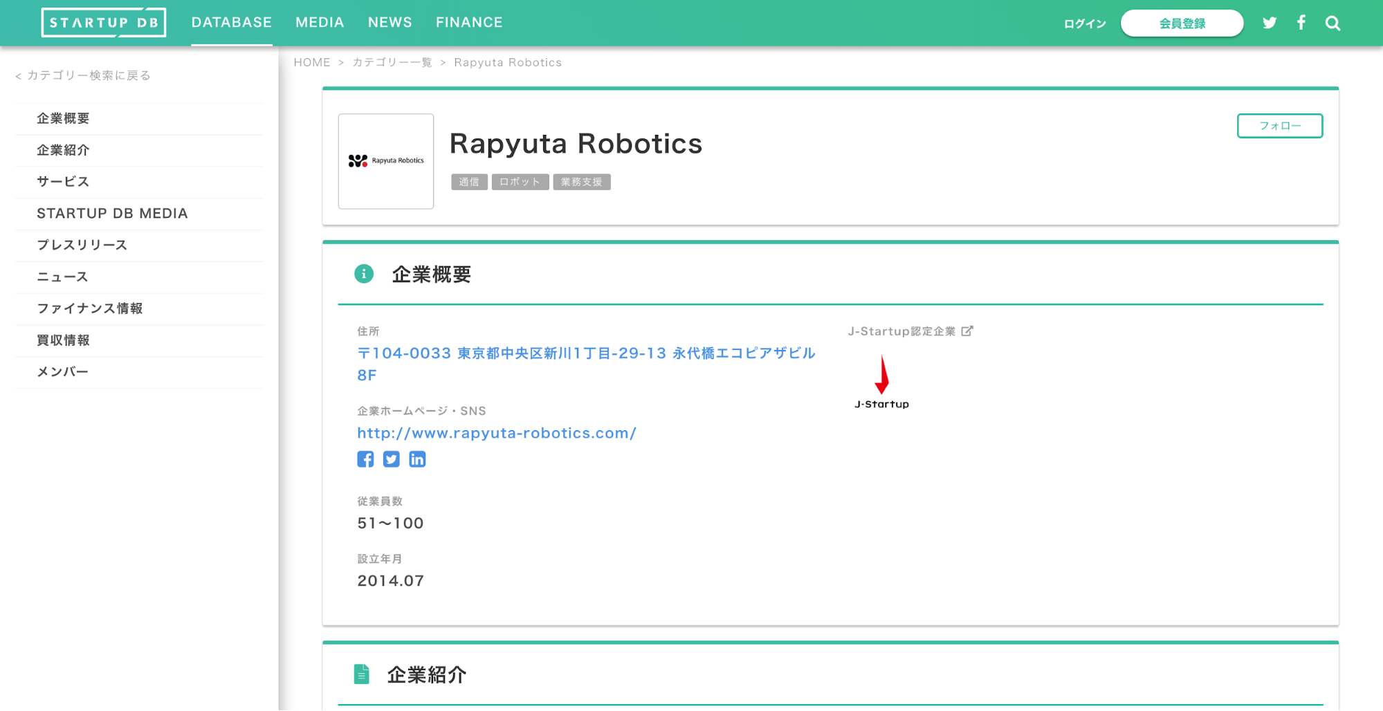The height and width of the screenshot is (711, 1383).
Task: Click カテゴリー一覧 breadcrumb
Action: pyautogui.click(x=392, y=62)
